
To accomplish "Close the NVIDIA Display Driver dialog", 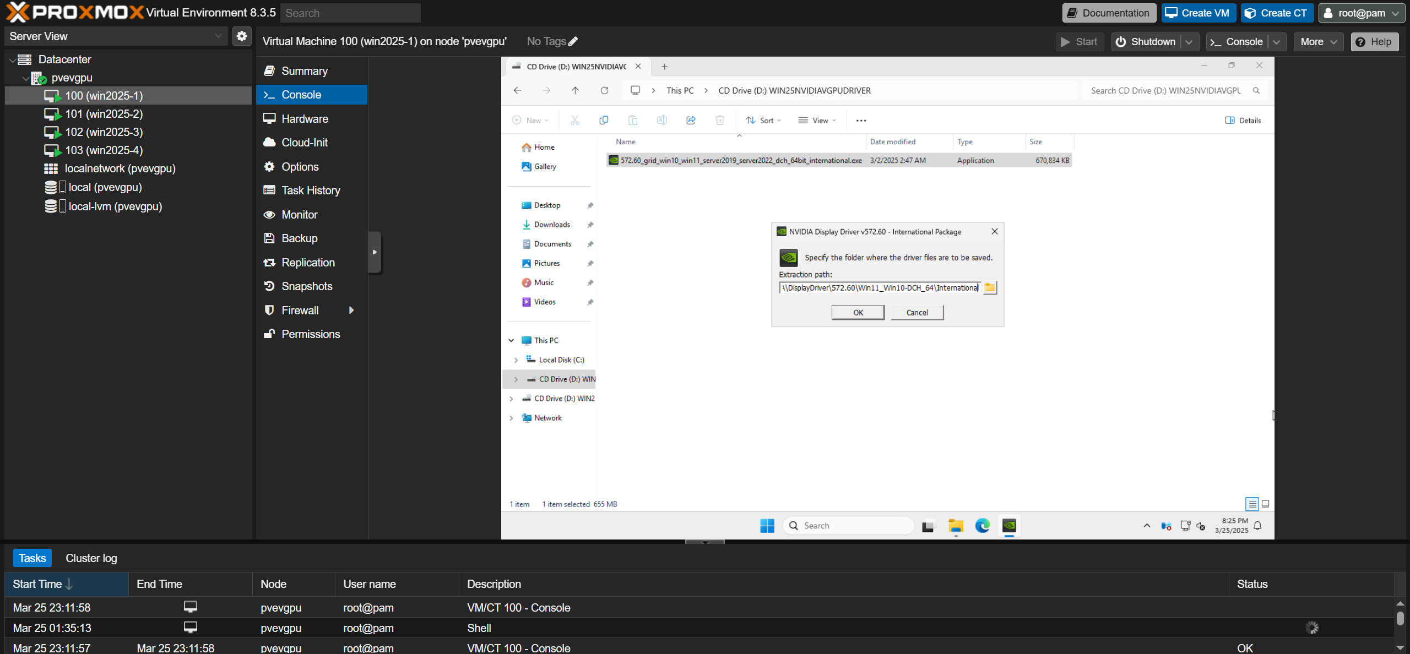I will pyautogui.click(x=995, y=231).
